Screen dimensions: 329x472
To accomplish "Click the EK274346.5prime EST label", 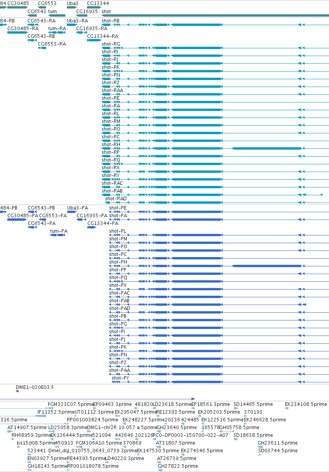I will pos(202,451).
